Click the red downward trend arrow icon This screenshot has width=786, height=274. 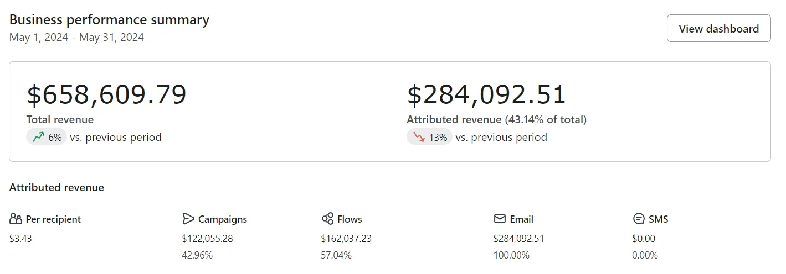pyautogui.click(x=419, y=137)
